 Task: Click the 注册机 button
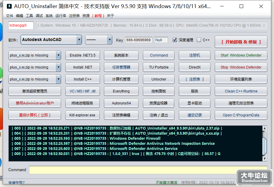[195, 55]
